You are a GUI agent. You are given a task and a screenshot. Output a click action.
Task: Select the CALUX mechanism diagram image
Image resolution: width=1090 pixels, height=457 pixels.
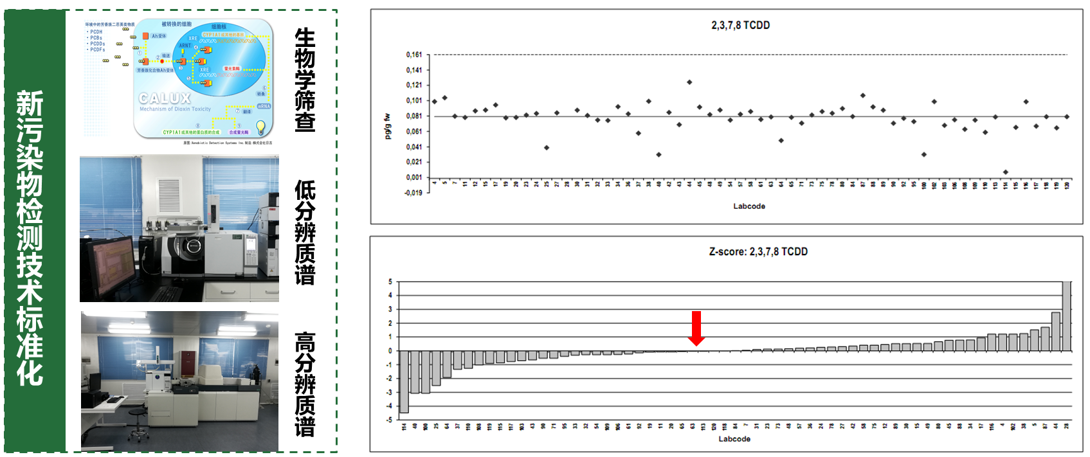[x=179, y=81]
